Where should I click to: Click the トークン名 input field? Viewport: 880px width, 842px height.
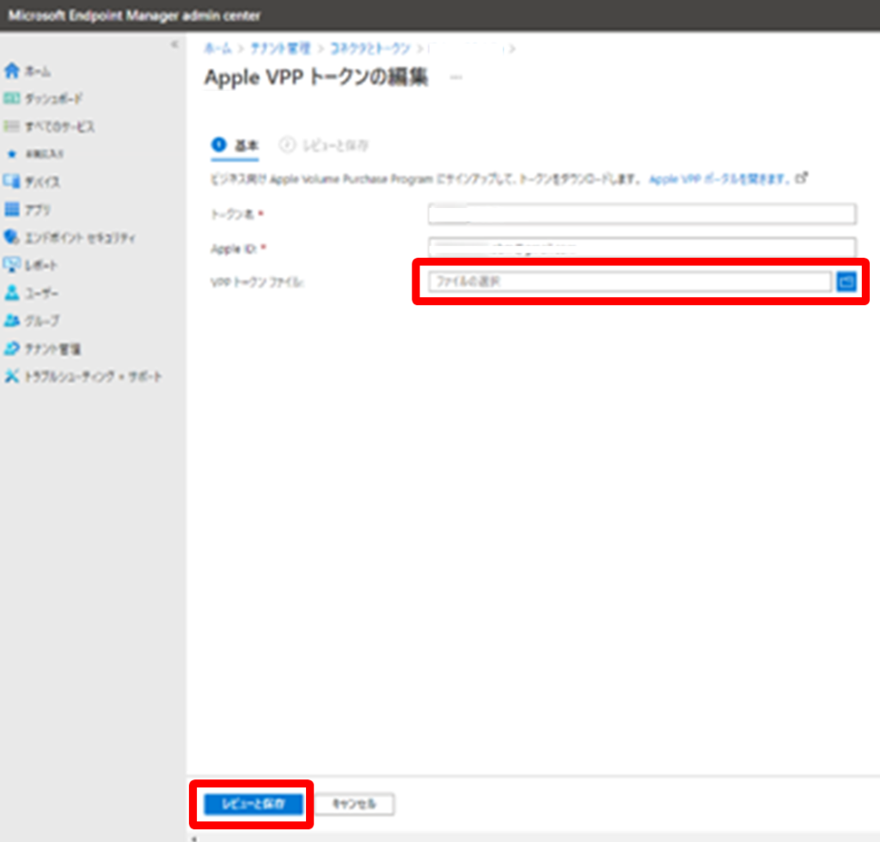pyautogui.click(x=640, y=214)
